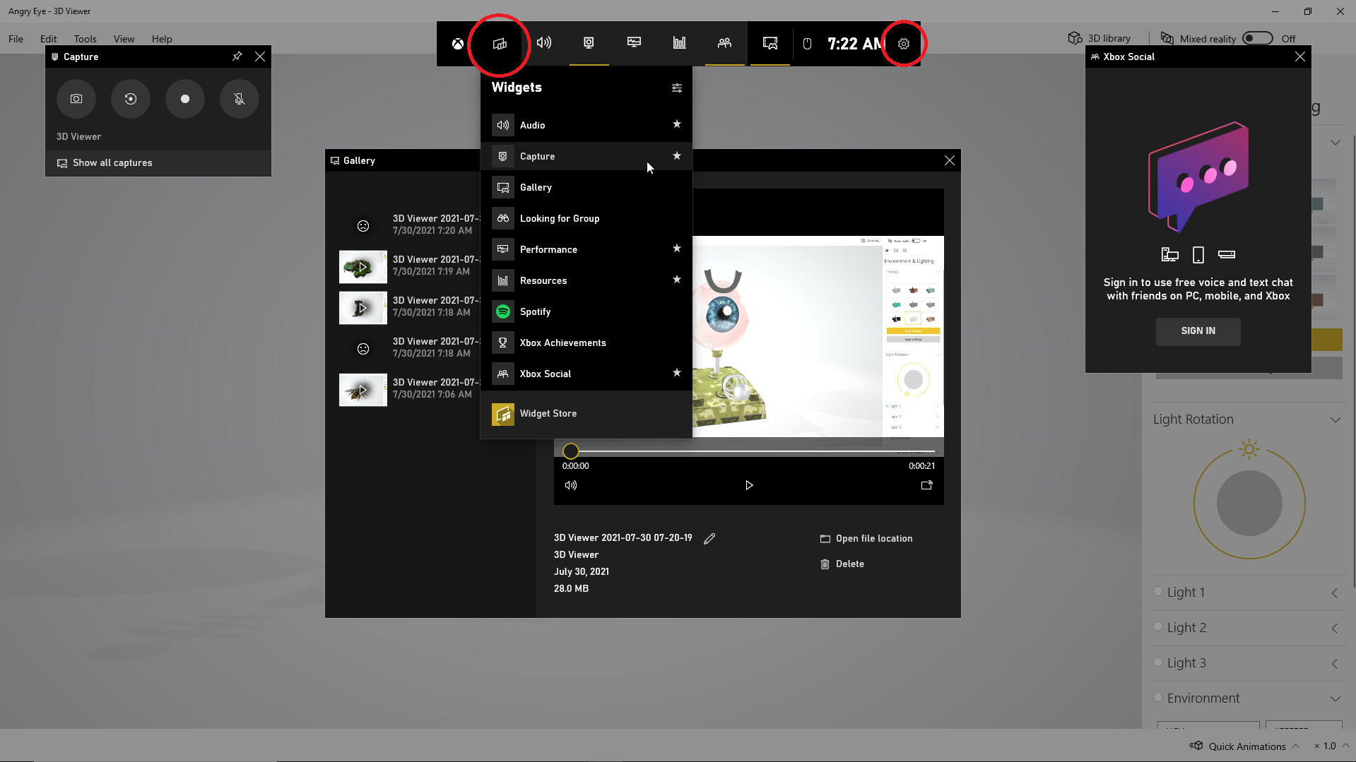
Task: Toggle the Resources widget in Game Bar toolbar
Action: pos(680,43)
